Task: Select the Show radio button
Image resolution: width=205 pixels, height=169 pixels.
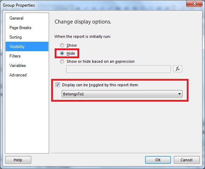Action: pos(62,45)
